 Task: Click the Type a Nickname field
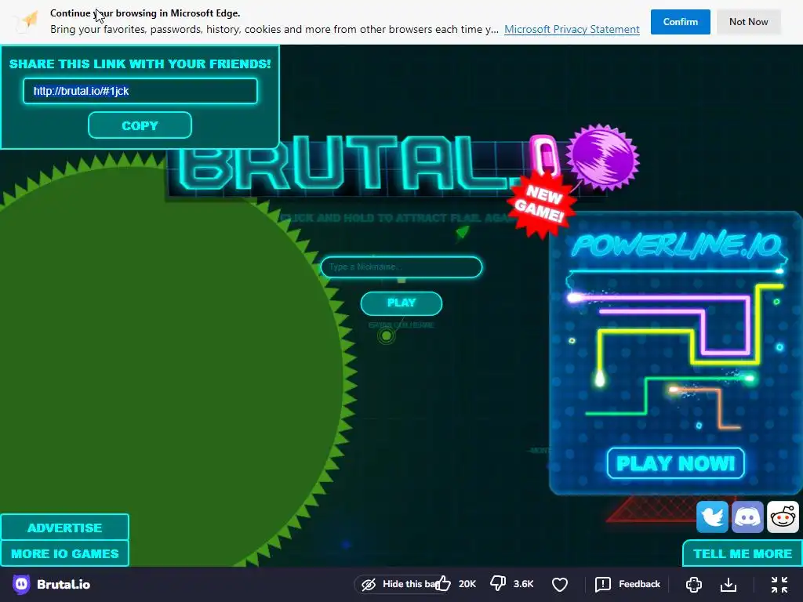point(401,267)
